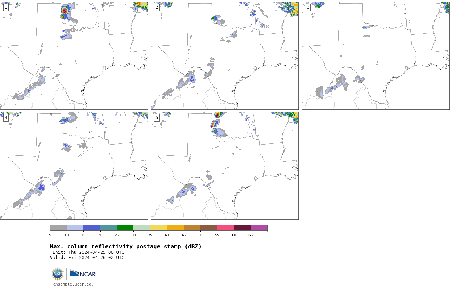Click the number label 2 in second panel
The height and width of the screenshot is (288, 453).
click(157, 7)
